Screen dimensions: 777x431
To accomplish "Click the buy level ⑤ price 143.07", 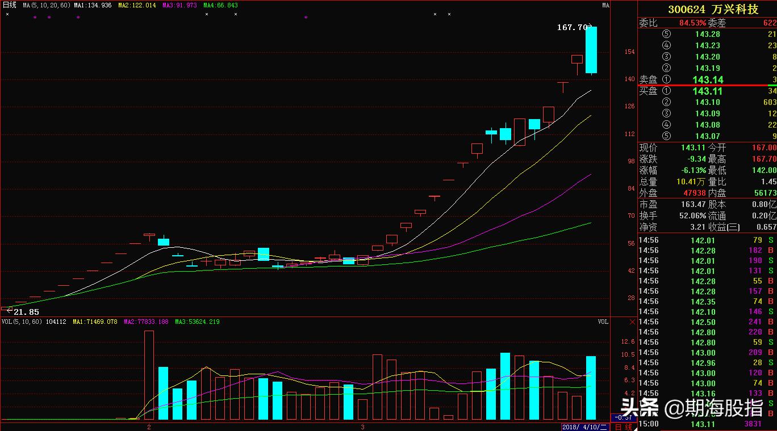I will tap(707, 136).
